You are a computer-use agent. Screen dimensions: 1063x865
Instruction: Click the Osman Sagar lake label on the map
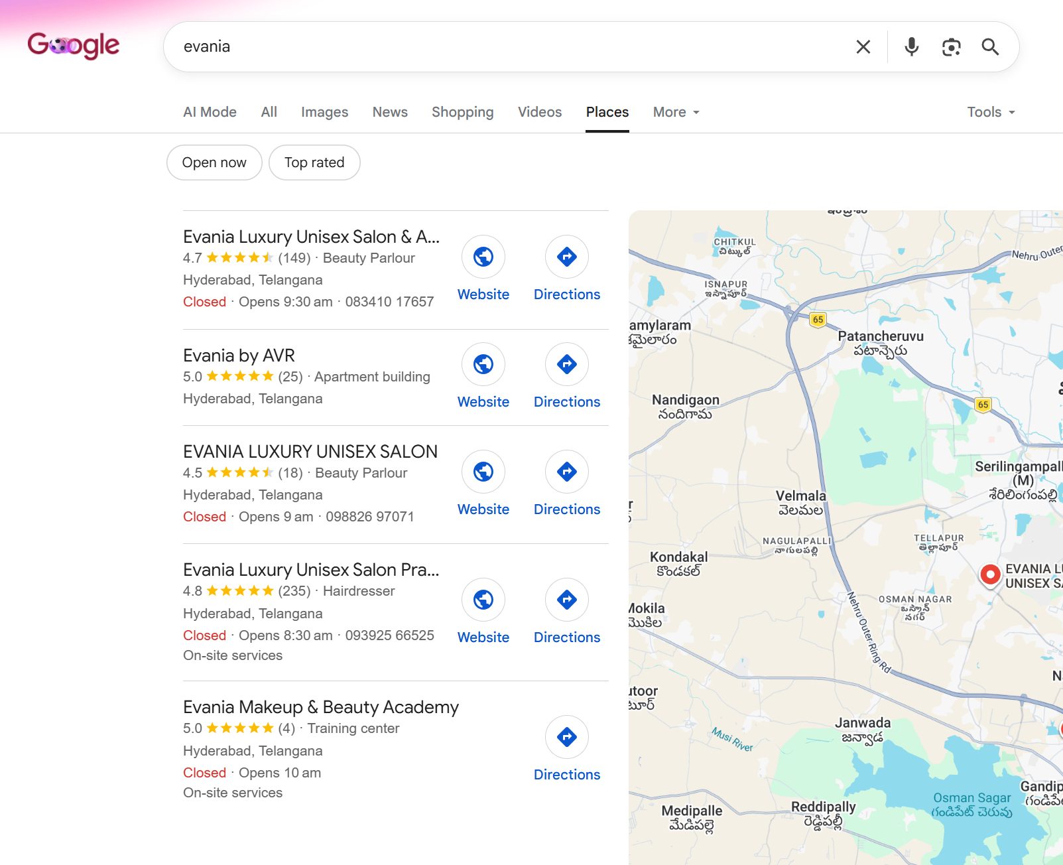pos(972,805)
